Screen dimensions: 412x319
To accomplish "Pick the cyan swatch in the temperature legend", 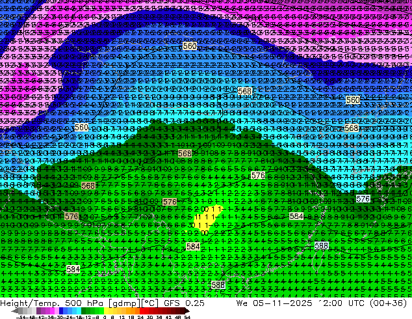I will click(79, 311).
